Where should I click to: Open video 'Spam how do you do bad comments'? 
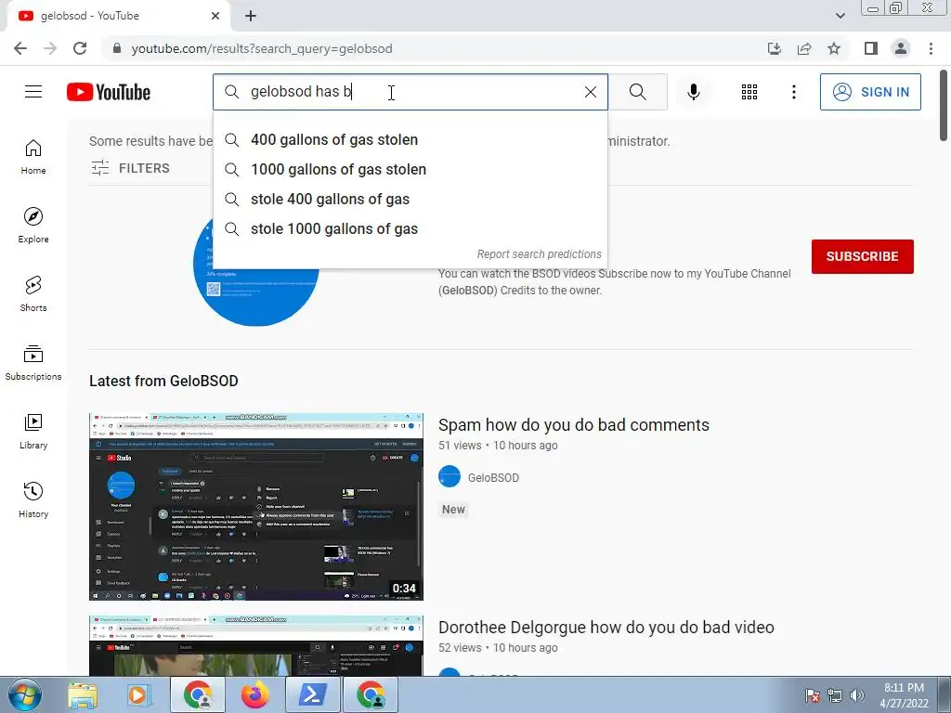coord(574,425)
